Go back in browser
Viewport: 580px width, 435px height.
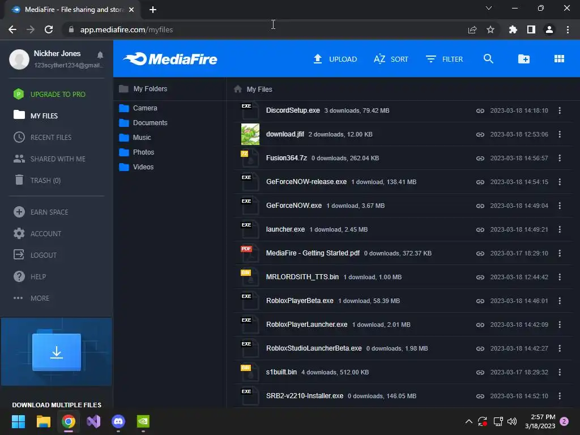pyautogui.click(x=12, y=29)
